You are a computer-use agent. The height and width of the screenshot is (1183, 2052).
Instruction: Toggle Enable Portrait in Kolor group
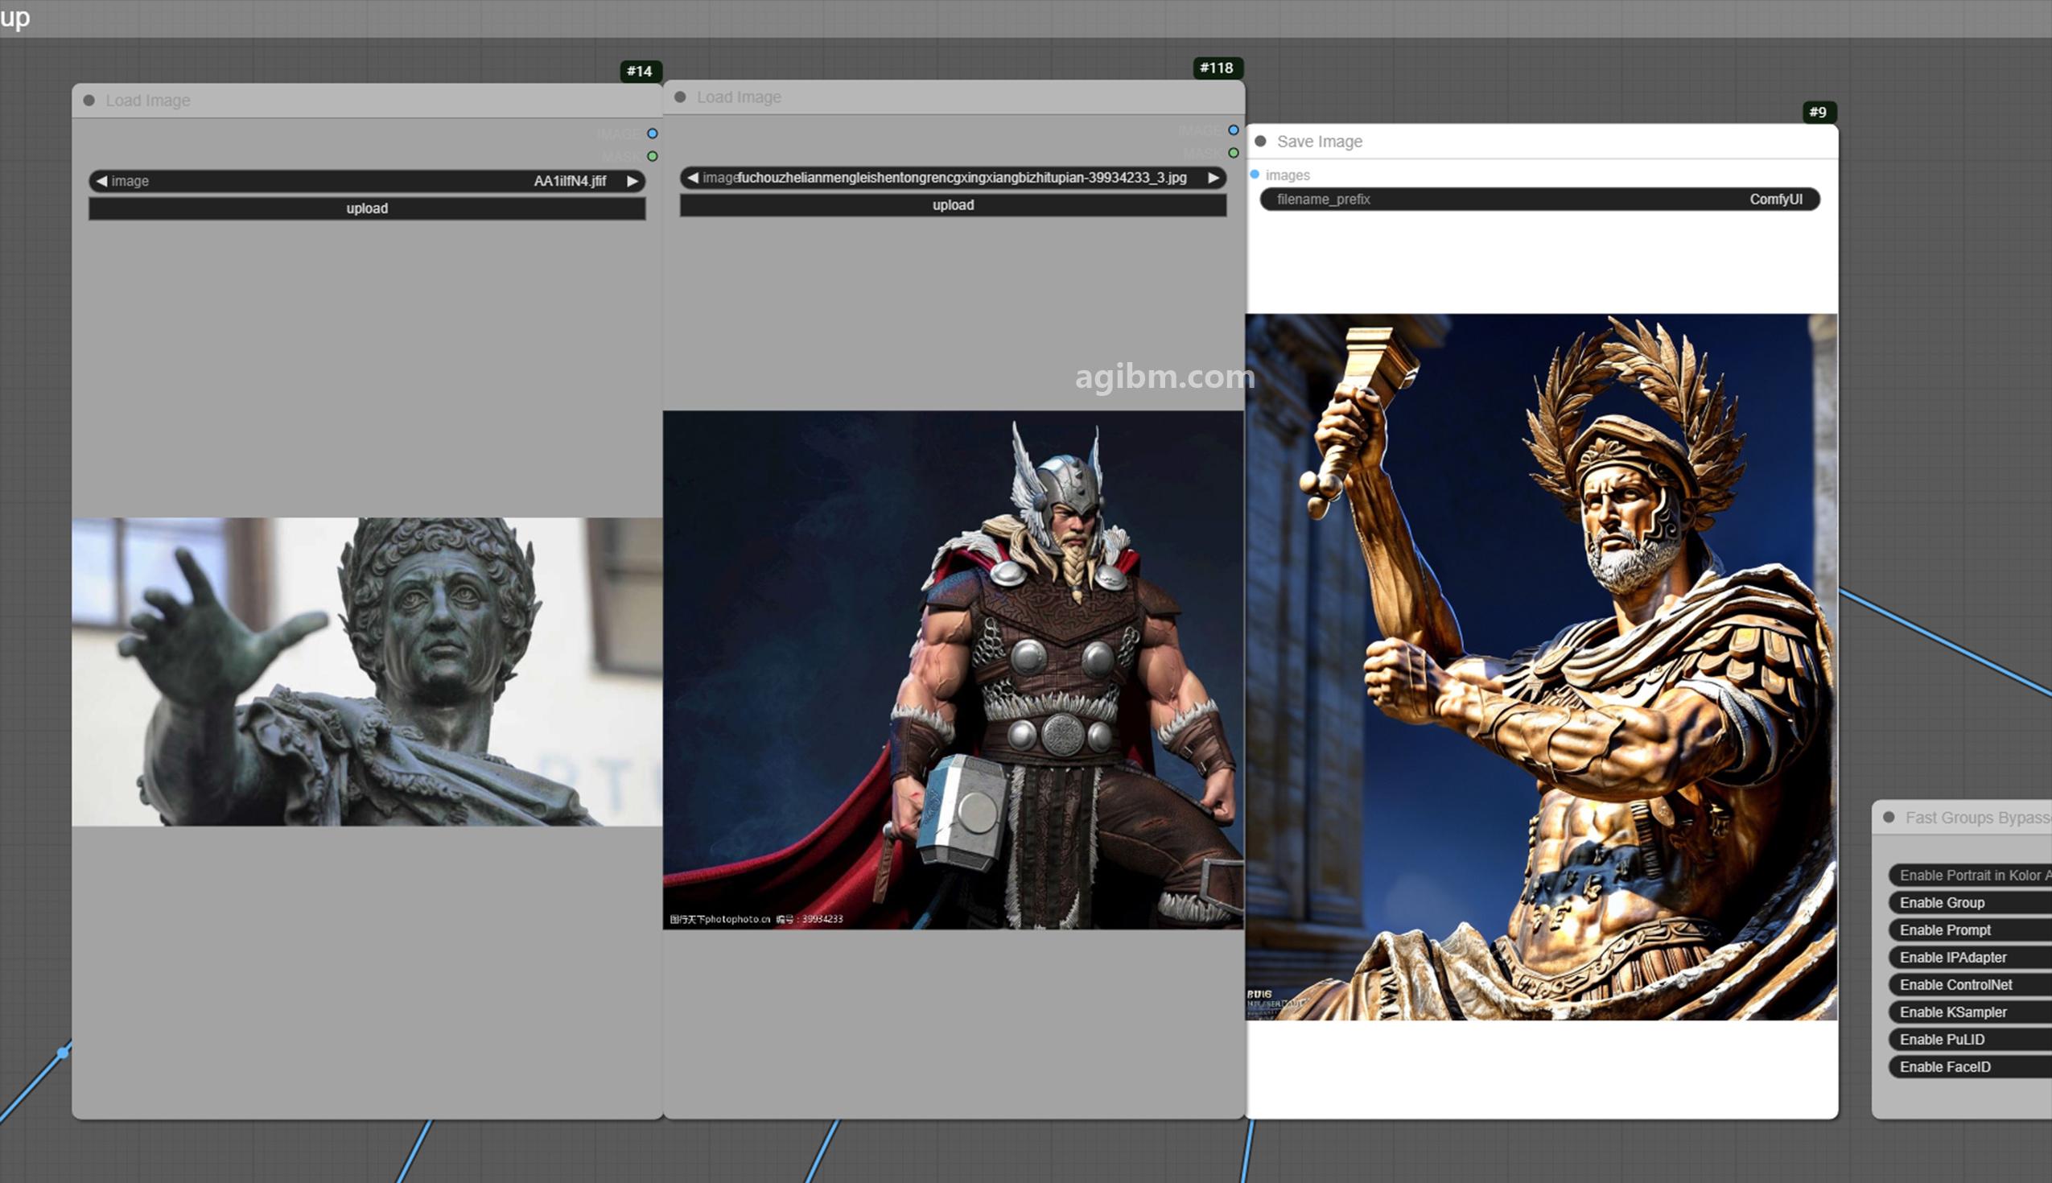(1970, 875)
